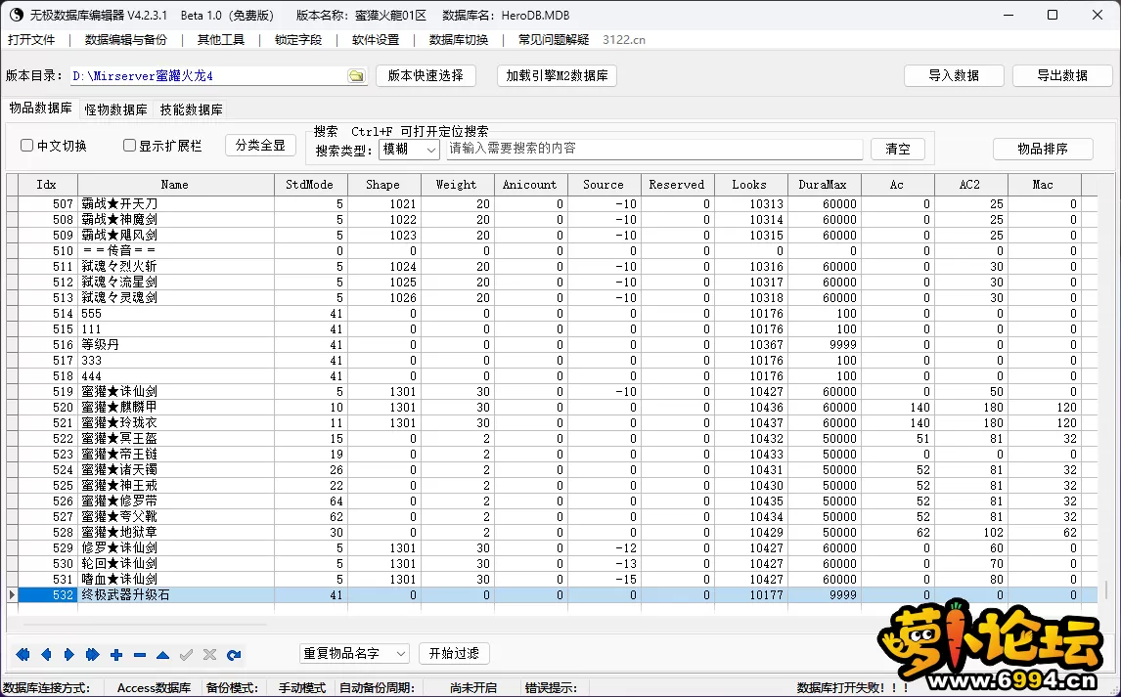
Task: Click the search content input field
Action: [x=654, y=149]
